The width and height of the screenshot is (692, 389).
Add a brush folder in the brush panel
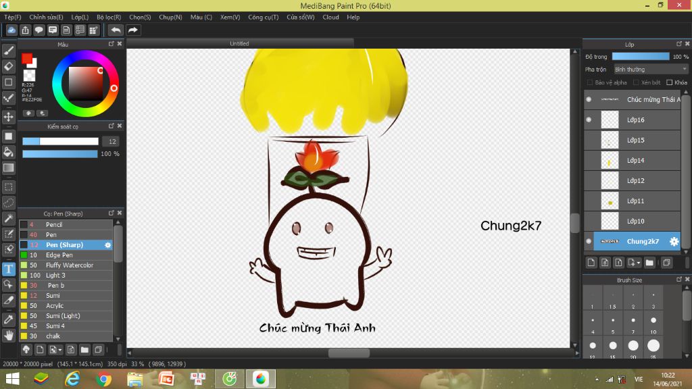pos(84,350)
